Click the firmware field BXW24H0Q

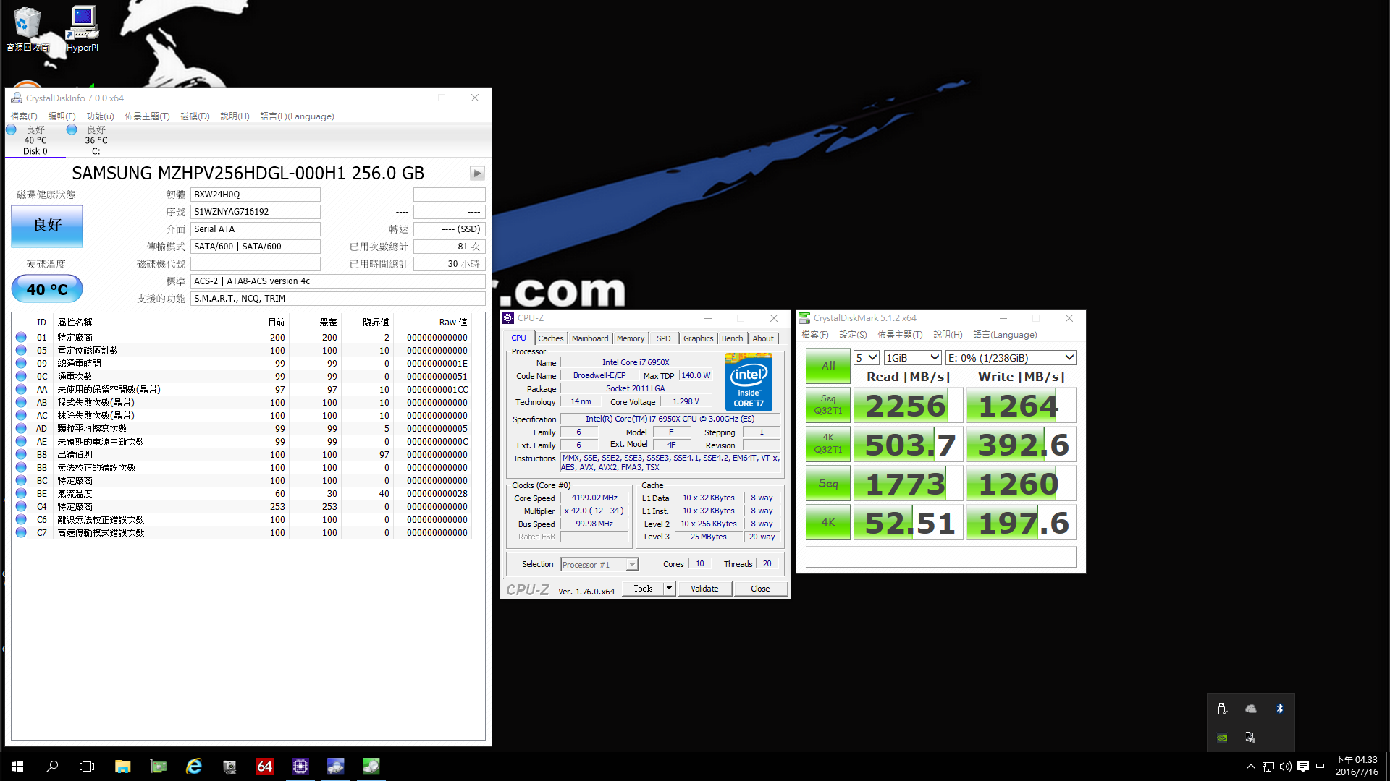(x=255, y=195)
